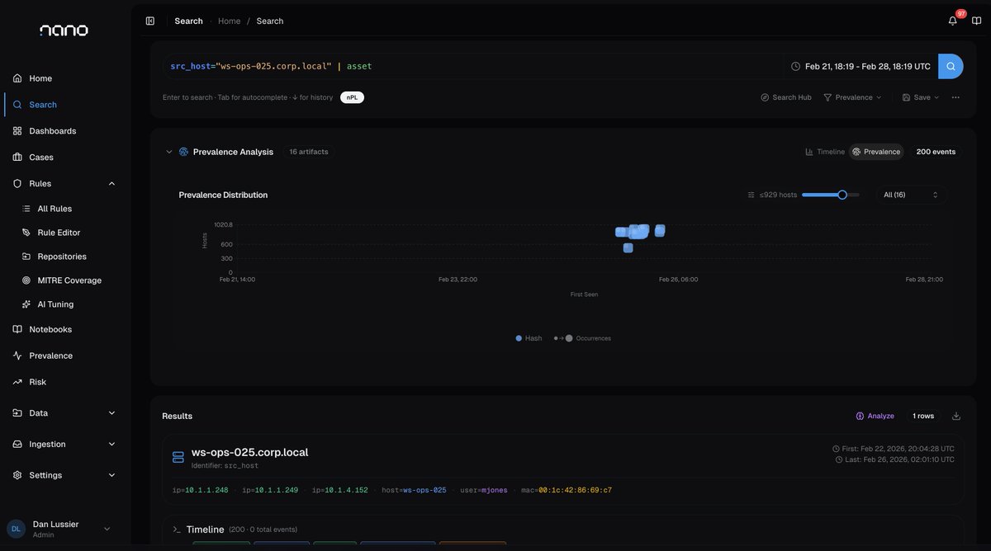Click the prevalence filter sliders icon
This screenshot has height=551, width=991.
751,195
